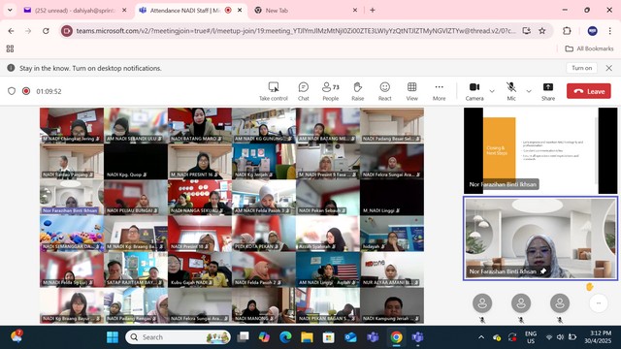The height and width of the screenshot is (349, 621).
Task: Open the Chat panel
Action: click(304, 91)
